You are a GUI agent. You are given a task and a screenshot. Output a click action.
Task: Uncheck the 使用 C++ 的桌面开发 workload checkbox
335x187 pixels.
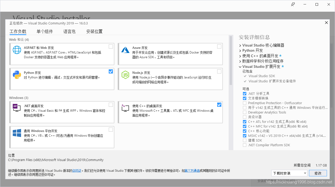tap(219, 105)
